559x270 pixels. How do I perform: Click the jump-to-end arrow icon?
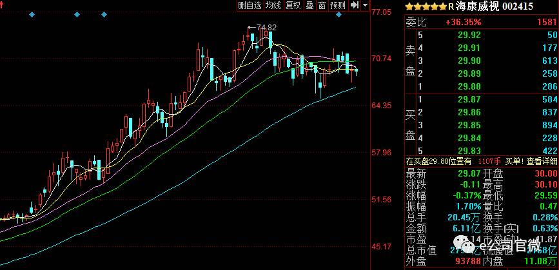355,5
